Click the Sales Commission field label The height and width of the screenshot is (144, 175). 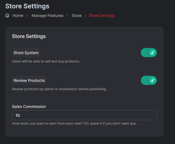[29, 107]
